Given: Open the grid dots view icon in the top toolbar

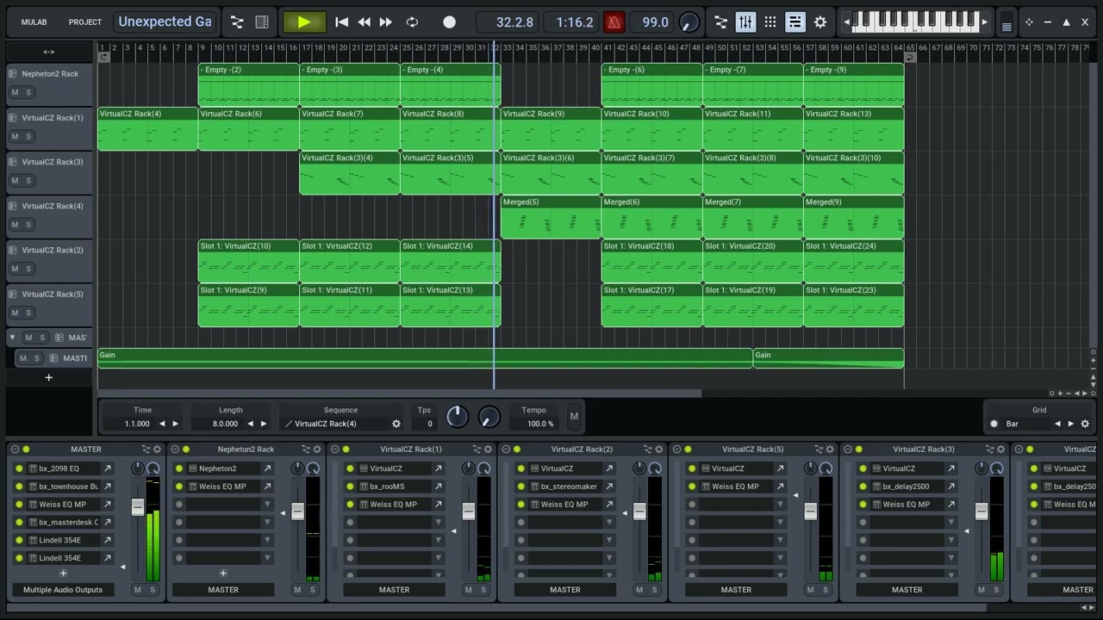Looking at the screenshot, I should pos(770,22).
